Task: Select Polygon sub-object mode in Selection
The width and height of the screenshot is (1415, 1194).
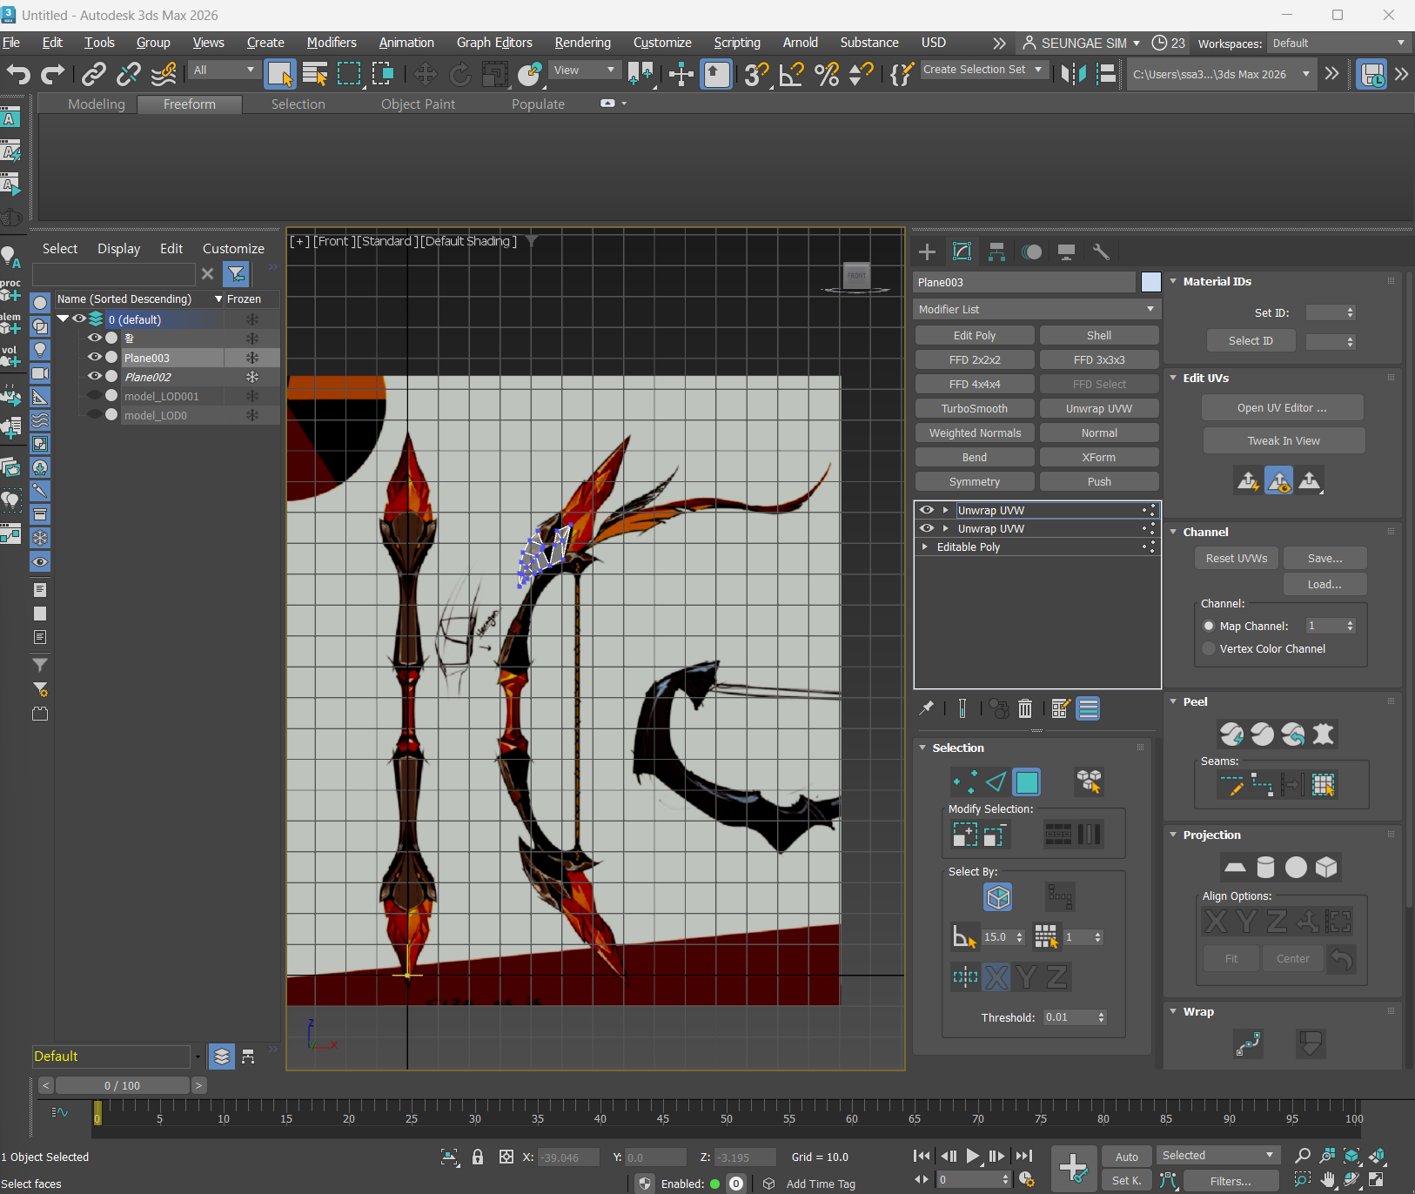Action: (1027, 782)
